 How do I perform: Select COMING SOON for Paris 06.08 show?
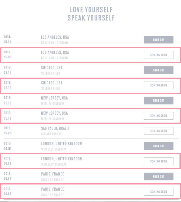pos(158,192)
